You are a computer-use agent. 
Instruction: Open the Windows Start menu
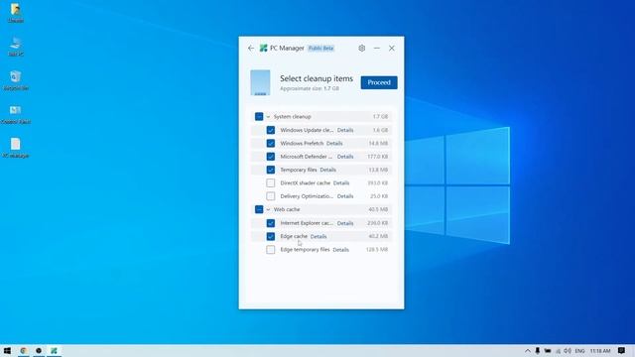(7, 350)
